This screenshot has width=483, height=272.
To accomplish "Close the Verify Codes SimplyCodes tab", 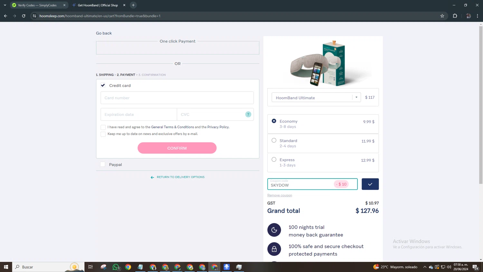I will coord(64,5).
